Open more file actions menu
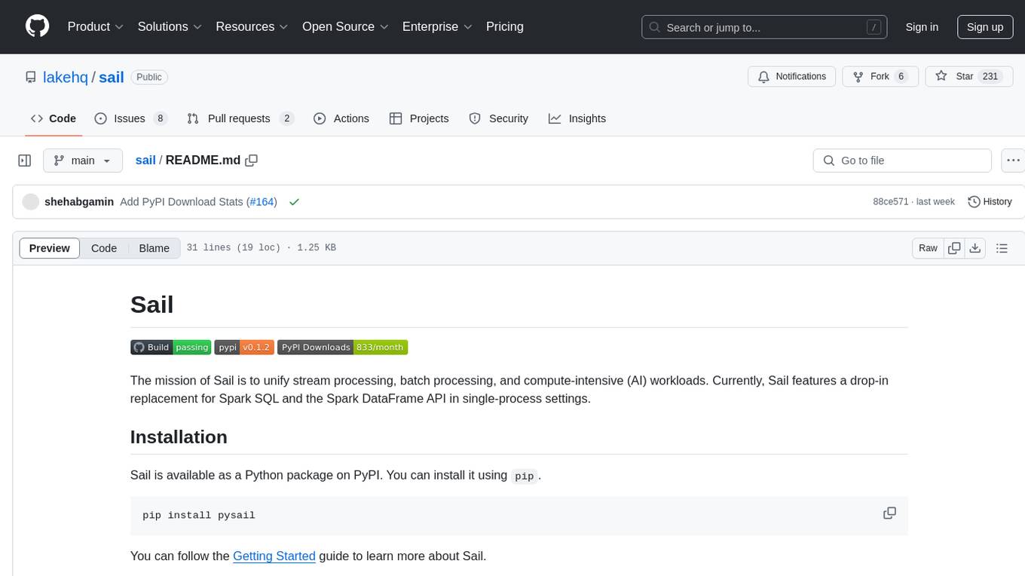Image resolution: width=1025 pixels, height=576 pixels. click(x=1013, y=161)
